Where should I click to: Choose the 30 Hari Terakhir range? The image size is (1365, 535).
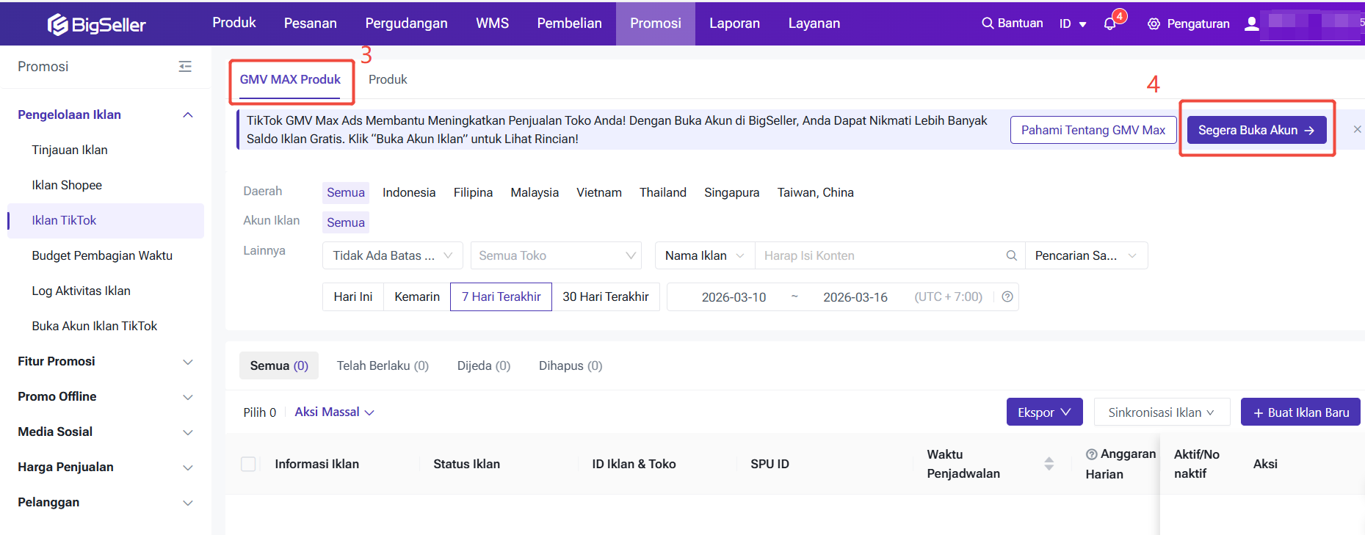[x=605, y=296]
